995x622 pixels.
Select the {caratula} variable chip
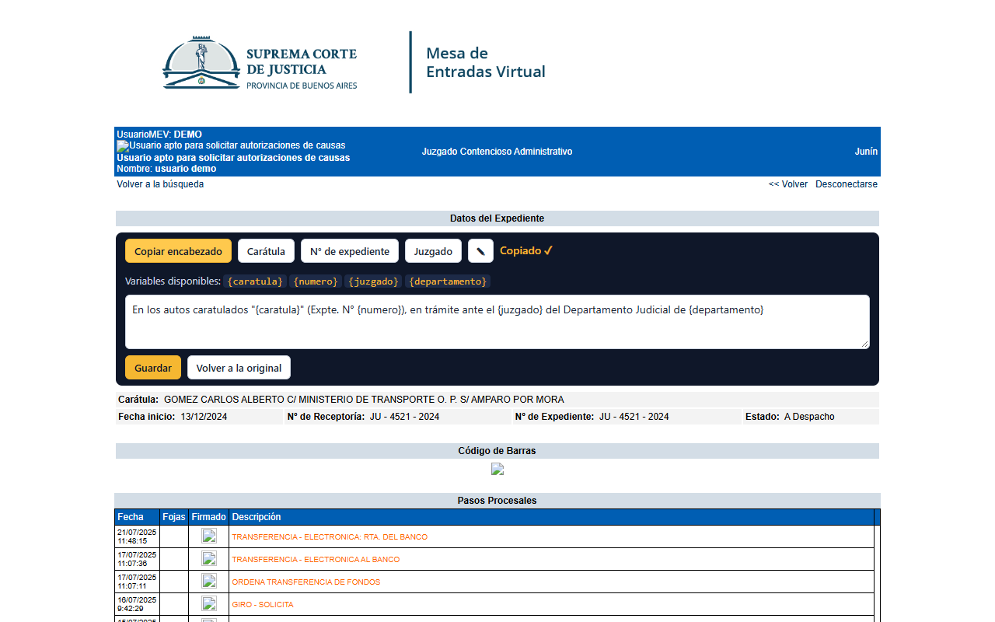pos(255,281)
